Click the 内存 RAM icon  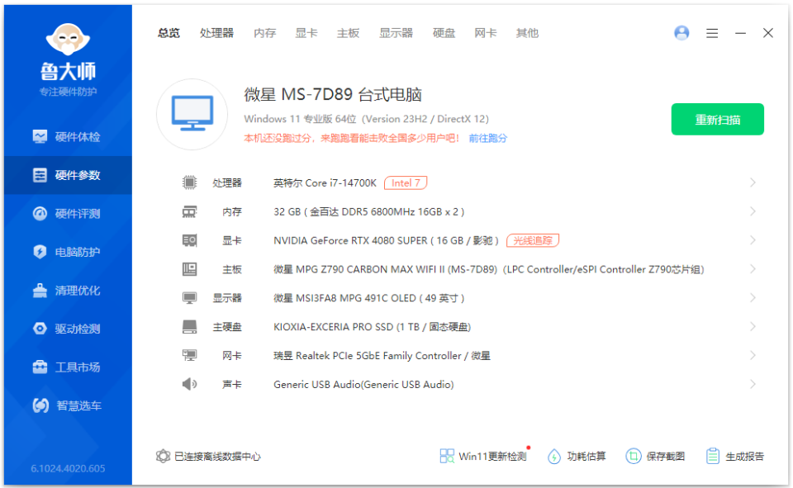tap(190, 211)
